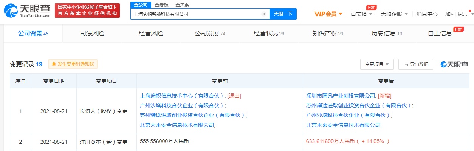474x151 pixels.
Task: Click the 变更项目 column header in table
Action: point(106,81)
